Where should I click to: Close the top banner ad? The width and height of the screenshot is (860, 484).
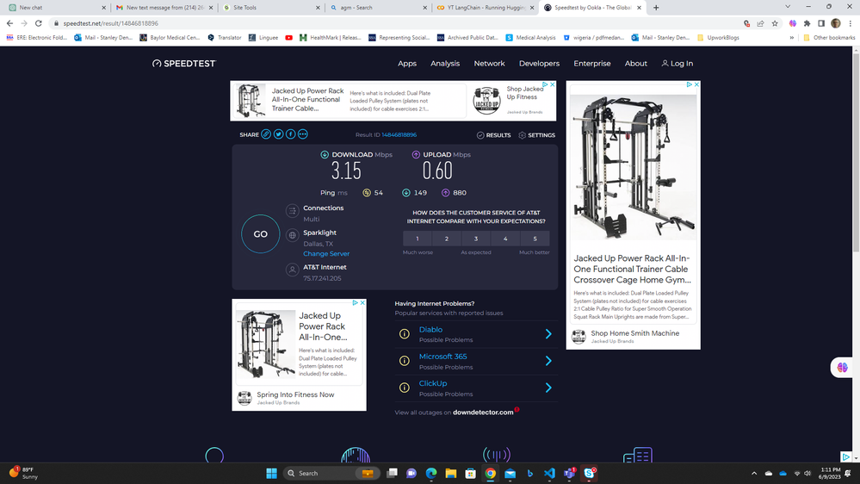553,84
